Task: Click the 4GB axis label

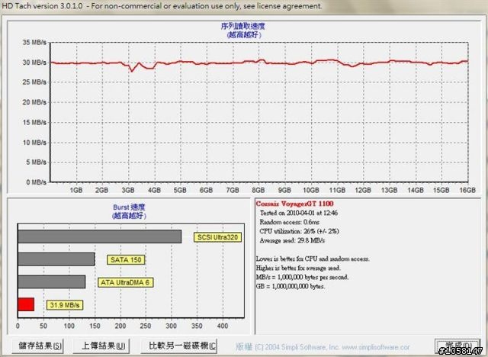Action: coord(154,190)
